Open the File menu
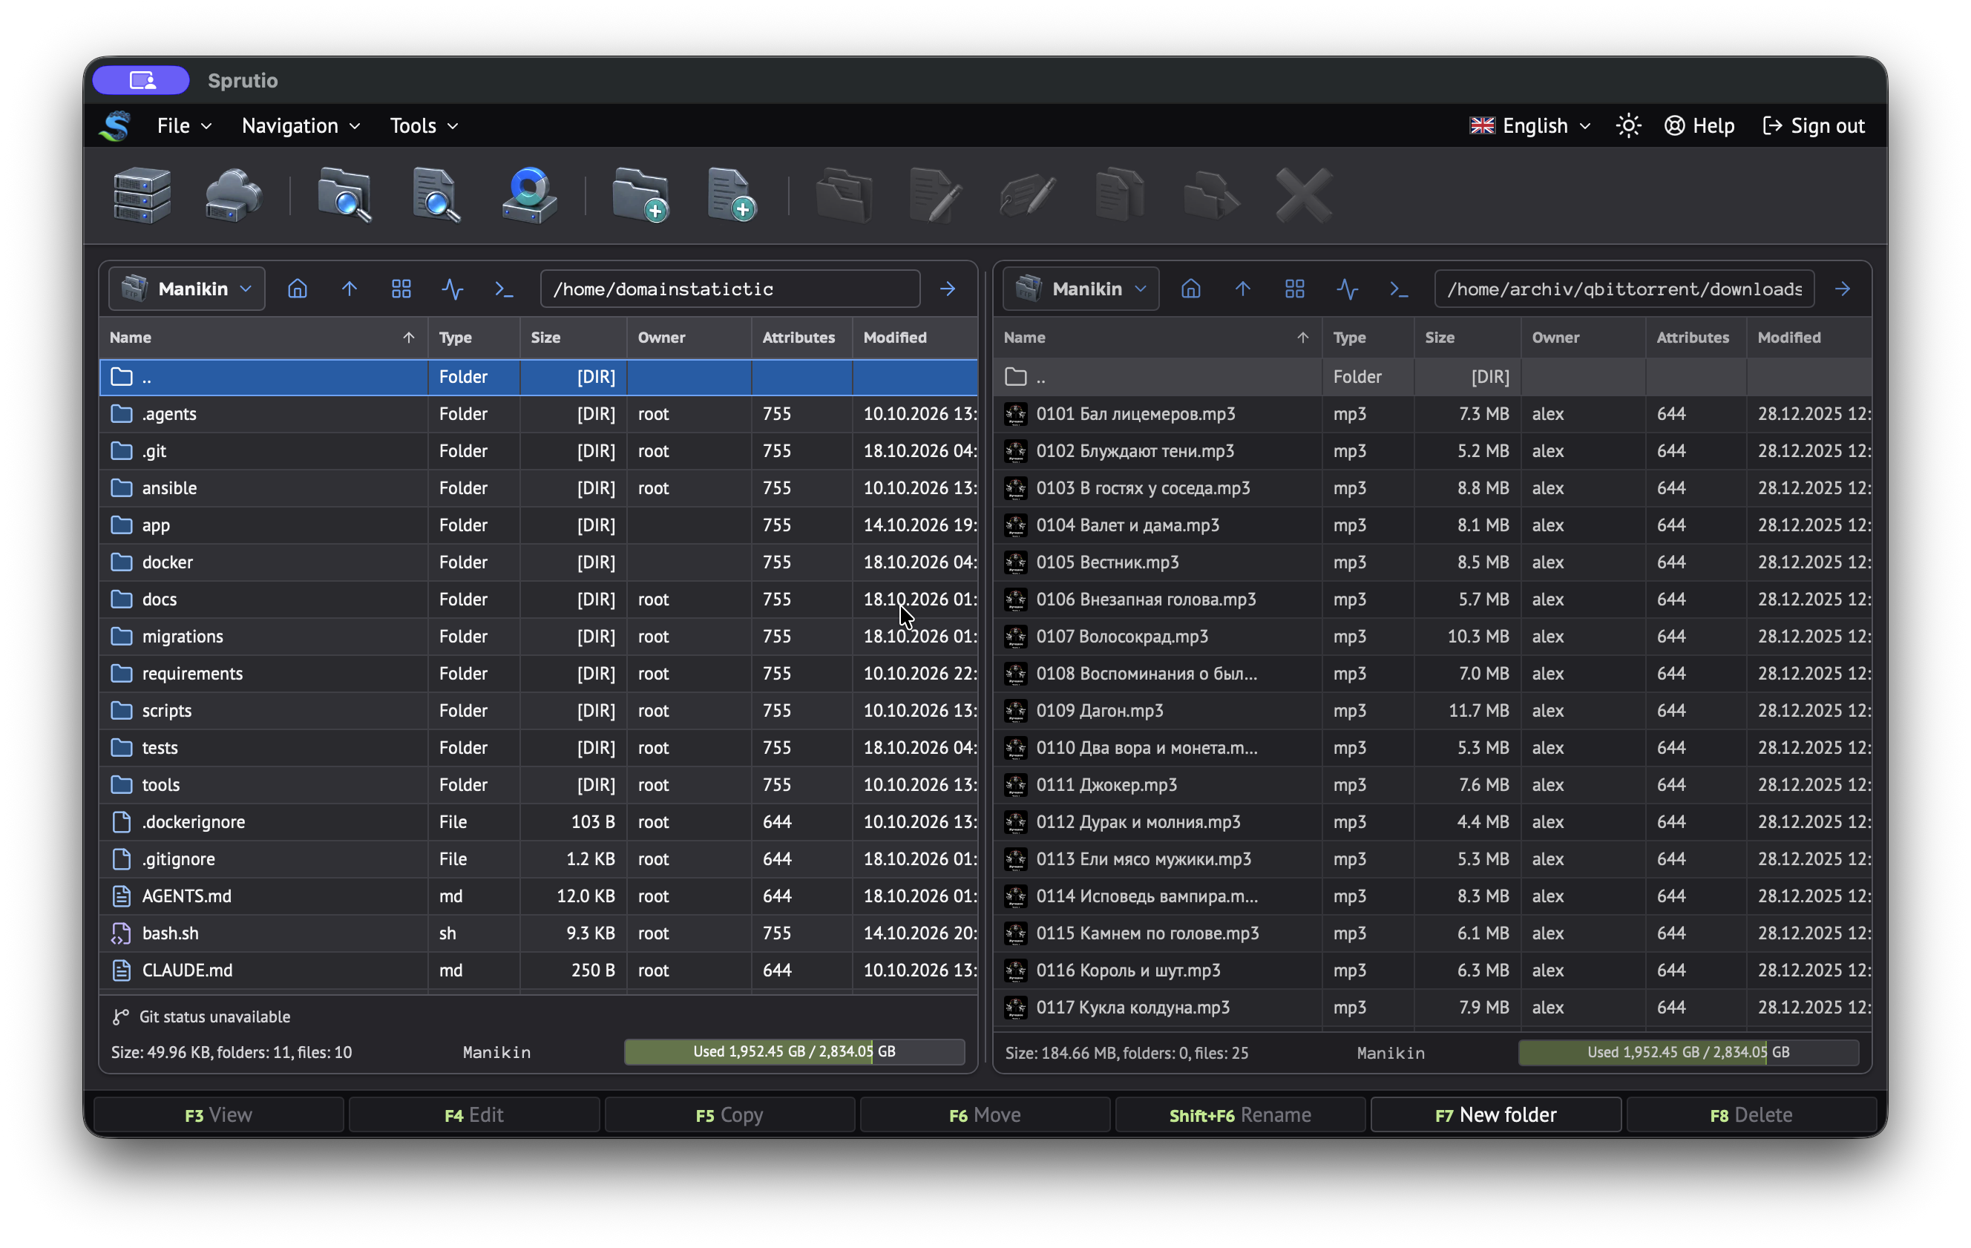This screenshot has width=1971, height=1248. pyautogui.click(x=184, y=125)
